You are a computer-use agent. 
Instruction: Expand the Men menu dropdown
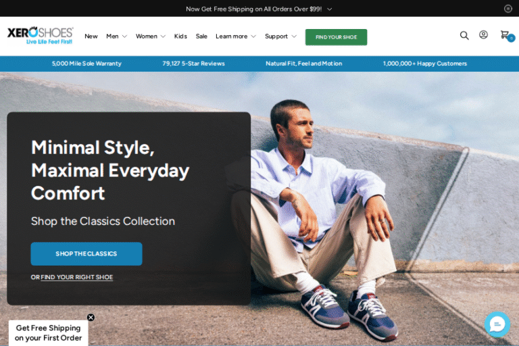(116, 36)
